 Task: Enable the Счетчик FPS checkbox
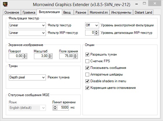87,61
